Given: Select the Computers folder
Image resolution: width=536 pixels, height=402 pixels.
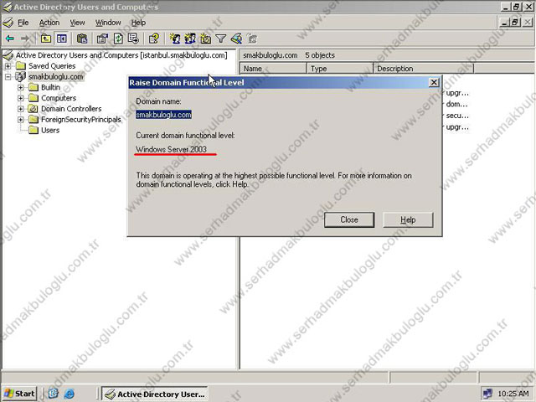Looking at the screenshot, I should [59, 98].
